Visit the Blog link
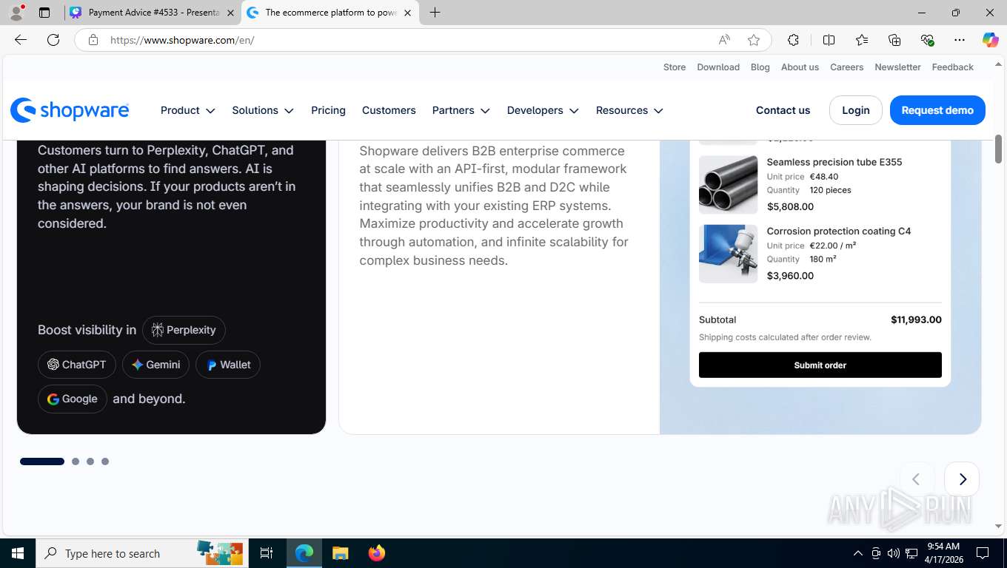Image resolution: width=1007 pixels, height=568 pixels. [x=760, y=67]
